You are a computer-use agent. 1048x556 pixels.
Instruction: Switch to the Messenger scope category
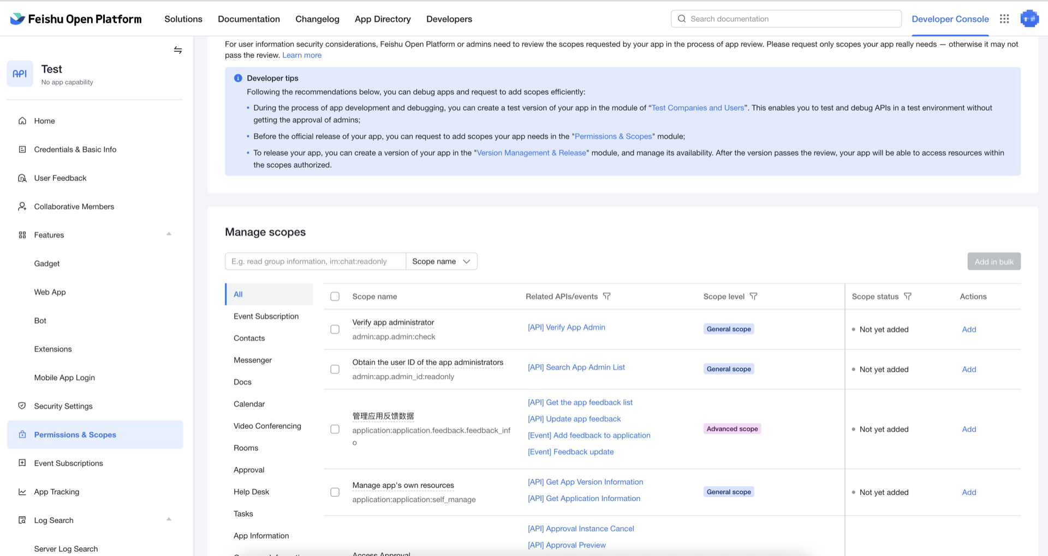pos(253,360)
